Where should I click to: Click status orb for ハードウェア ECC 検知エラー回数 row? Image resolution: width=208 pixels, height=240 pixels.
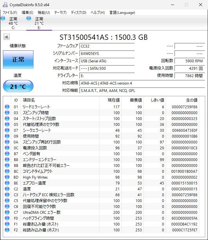[x=7, y=195]
